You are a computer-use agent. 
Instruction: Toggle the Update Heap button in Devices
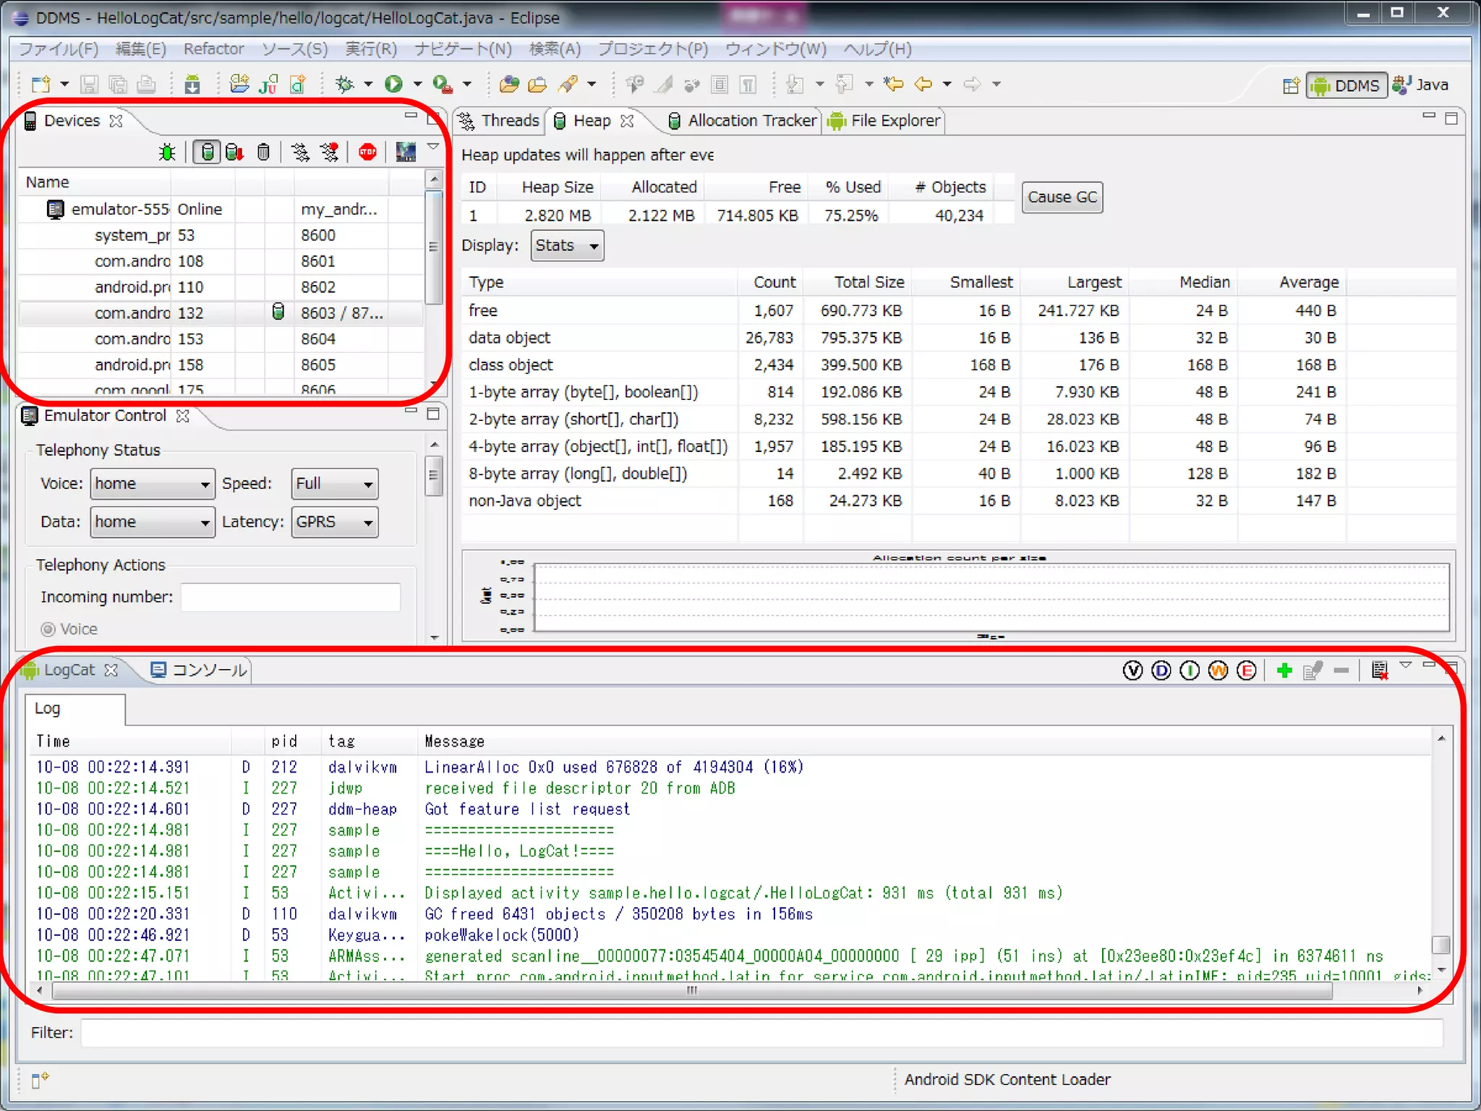coord(208,152)
